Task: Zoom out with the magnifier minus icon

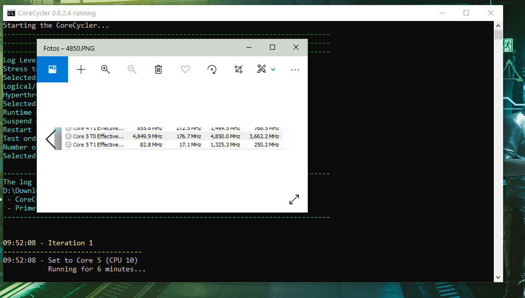Action: [132, 70]
